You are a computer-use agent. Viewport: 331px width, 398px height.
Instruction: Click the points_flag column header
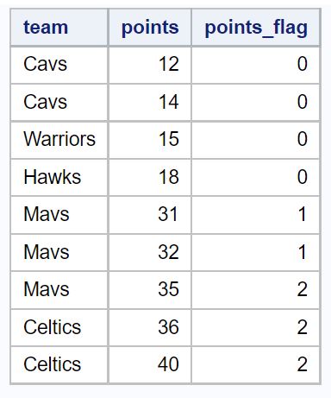pos(256,28)
